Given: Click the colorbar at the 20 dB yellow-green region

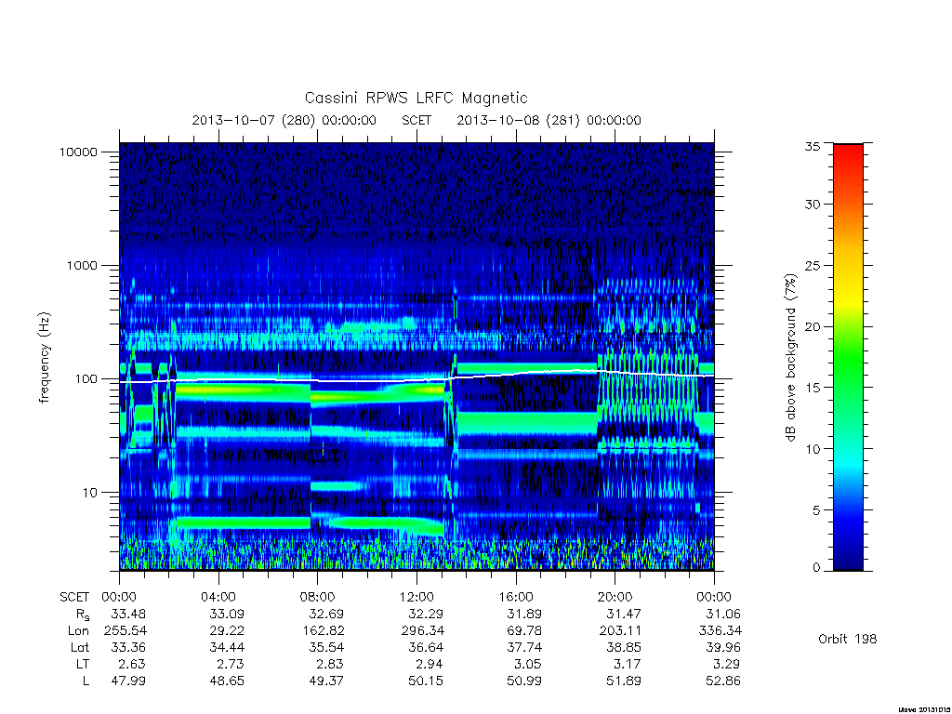Looking at the screenshot, I should pyautogui.click(x=848, y=326).
